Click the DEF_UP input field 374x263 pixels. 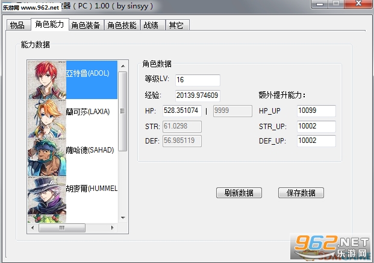click(317, 141)
